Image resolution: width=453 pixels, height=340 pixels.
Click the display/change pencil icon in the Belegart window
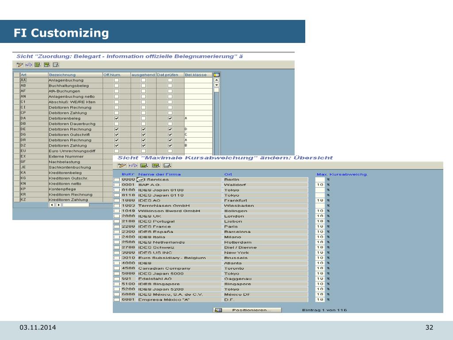tap(19, 65)
